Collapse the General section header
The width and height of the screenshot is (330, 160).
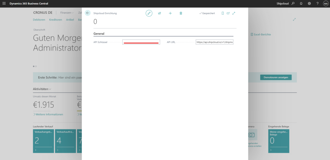[x=99, y=33]
